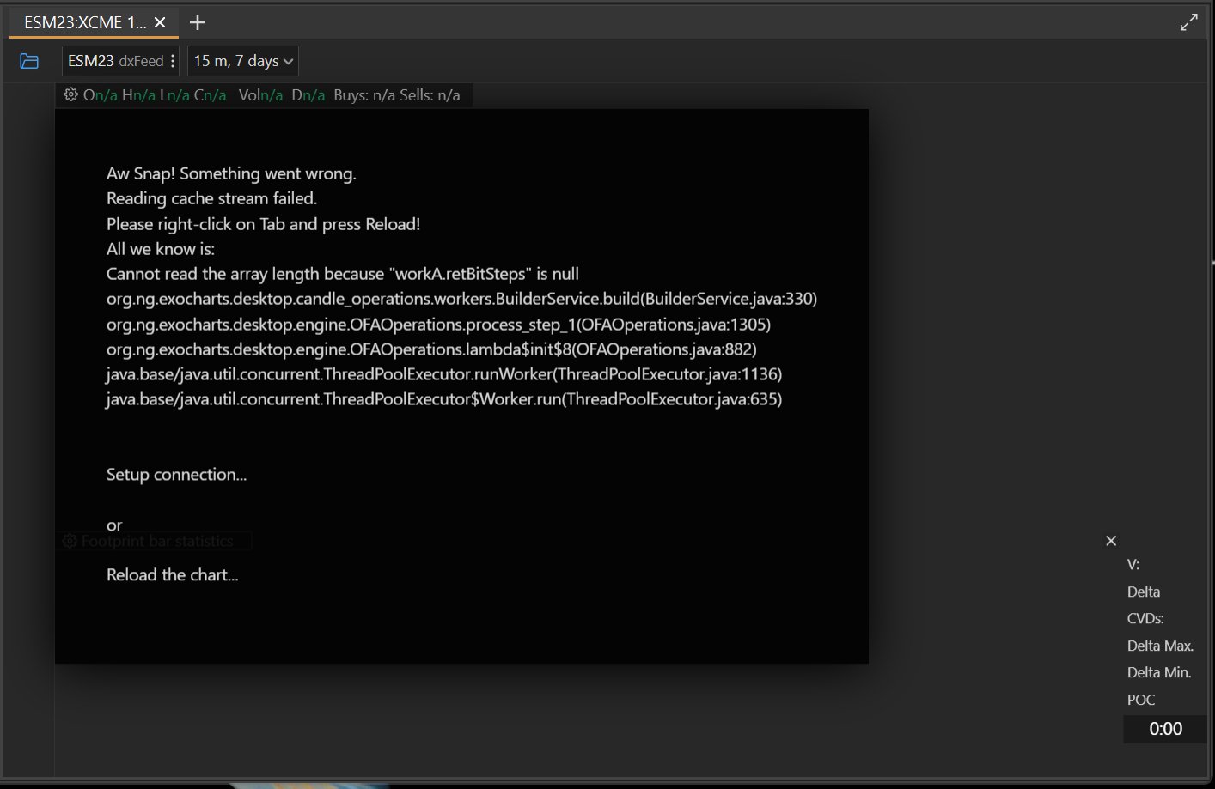1215x789 pixels.
Task: Add a new chart tab with plus icon
Action: pos(198,22)
